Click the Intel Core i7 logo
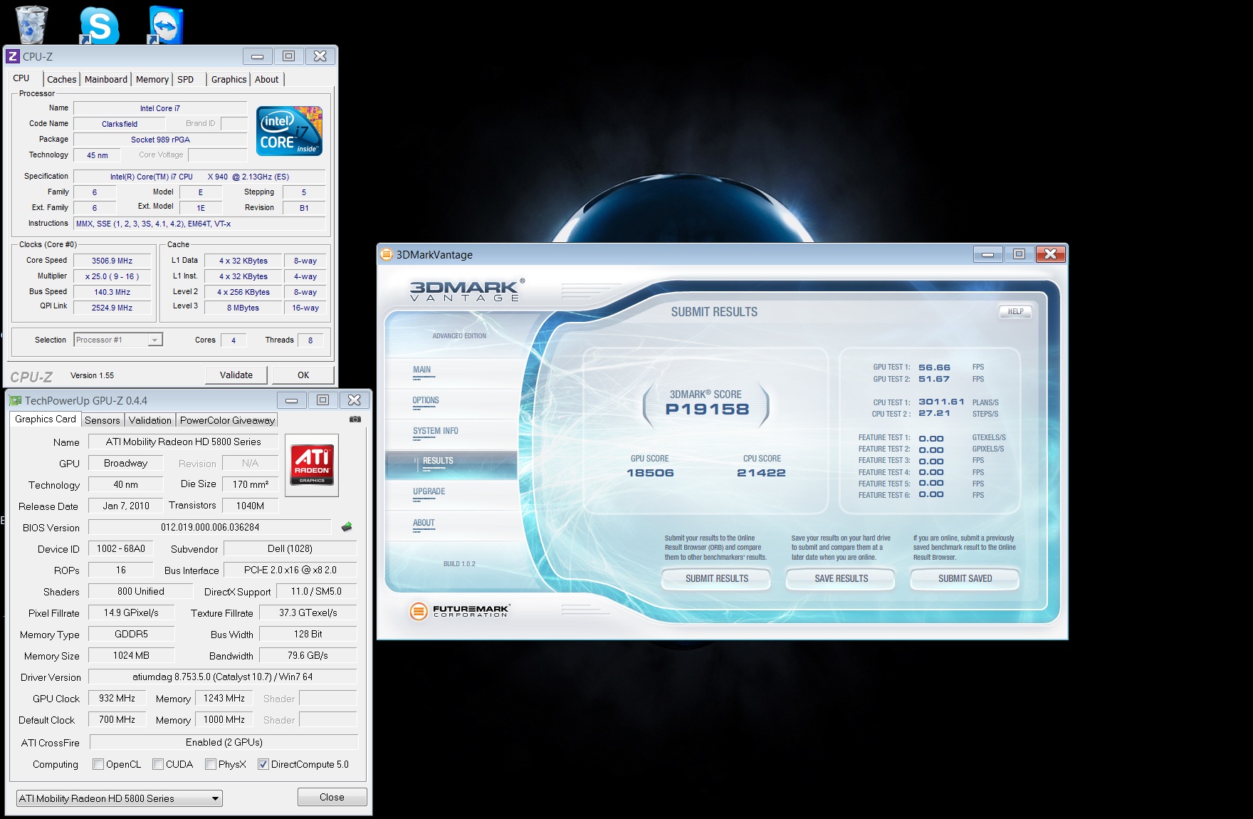This screenshot has height=819, width=1253. point(289,131)
